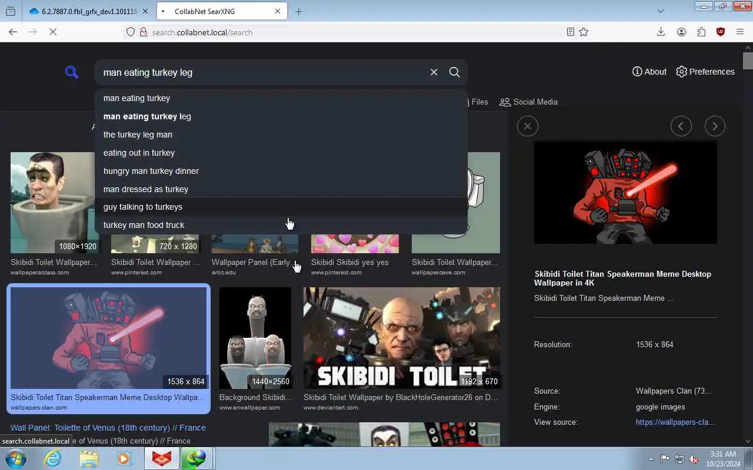Click the site security shield icon
This screenshot has width=753, height=470.
pos(131,32)
